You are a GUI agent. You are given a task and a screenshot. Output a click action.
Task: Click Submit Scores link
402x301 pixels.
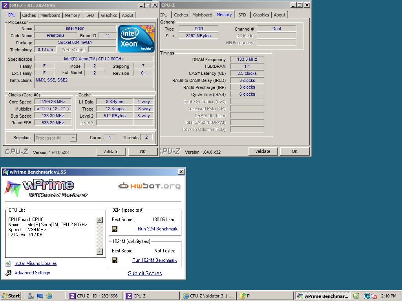tap(145, 273)
